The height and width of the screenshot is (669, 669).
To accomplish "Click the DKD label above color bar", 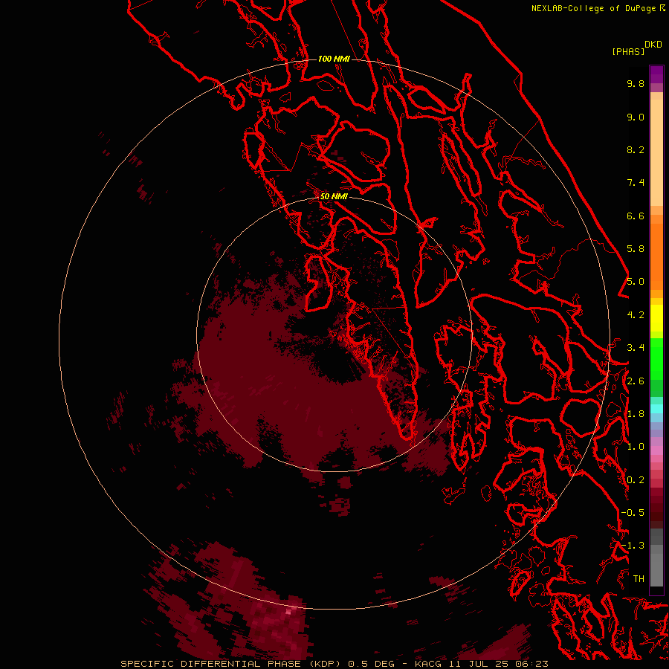I will [x=653, y=45].
